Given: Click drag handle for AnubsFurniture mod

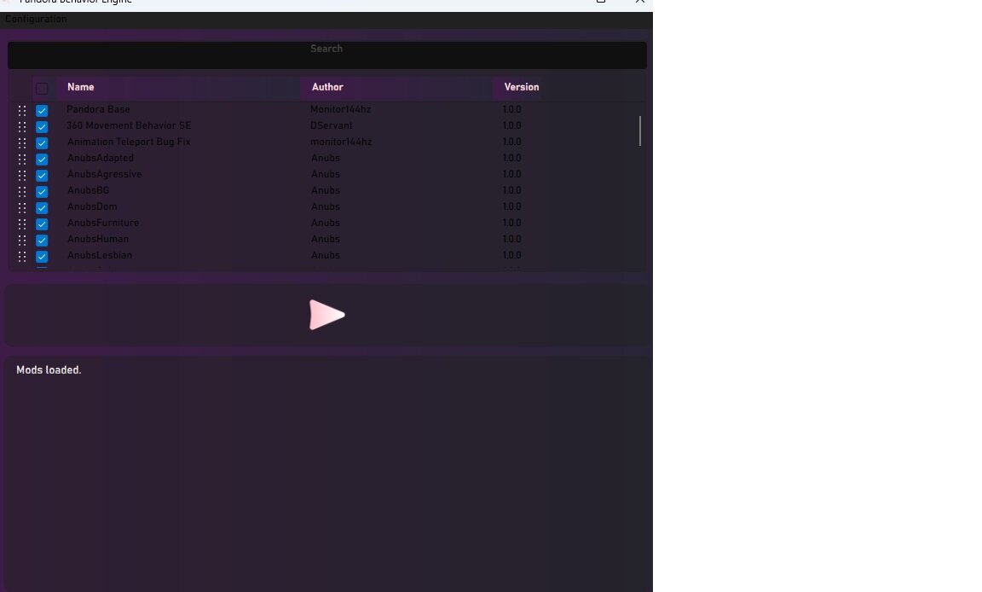Looking at the screenshot, I should 22,224.
